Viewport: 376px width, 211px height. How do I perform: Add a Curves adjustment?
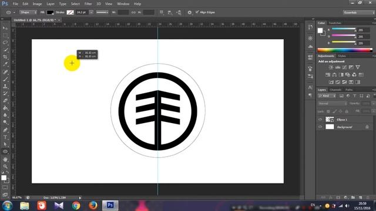tap(344, 67)
